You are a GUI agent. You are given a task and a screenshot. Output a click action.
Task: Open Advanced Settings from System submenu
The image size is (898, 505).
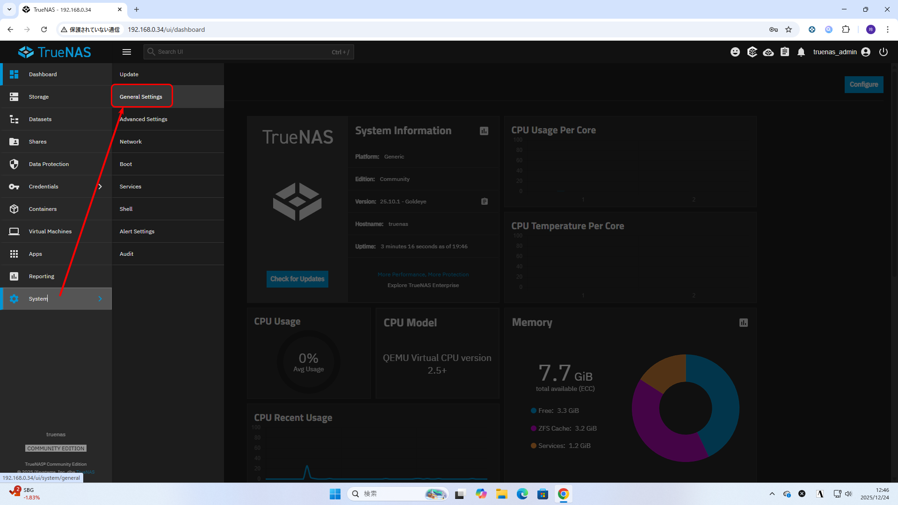pyautogui.click(x=144, y=119)
